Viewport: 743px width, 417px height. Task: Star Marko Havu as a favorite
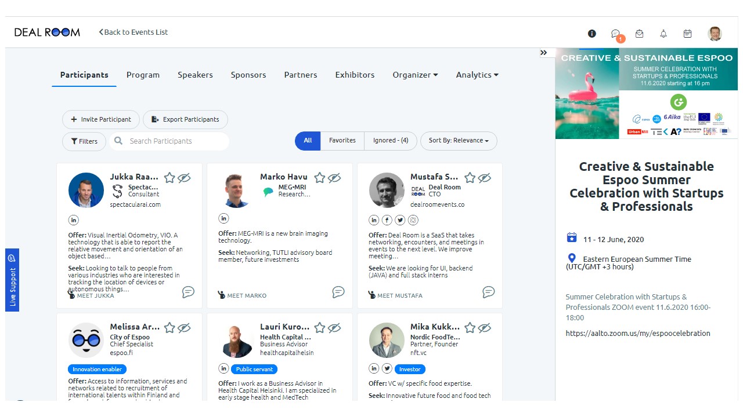click(320, 178)
